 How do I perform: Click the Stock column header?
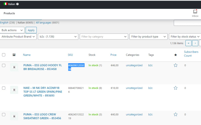coord(92,55)
